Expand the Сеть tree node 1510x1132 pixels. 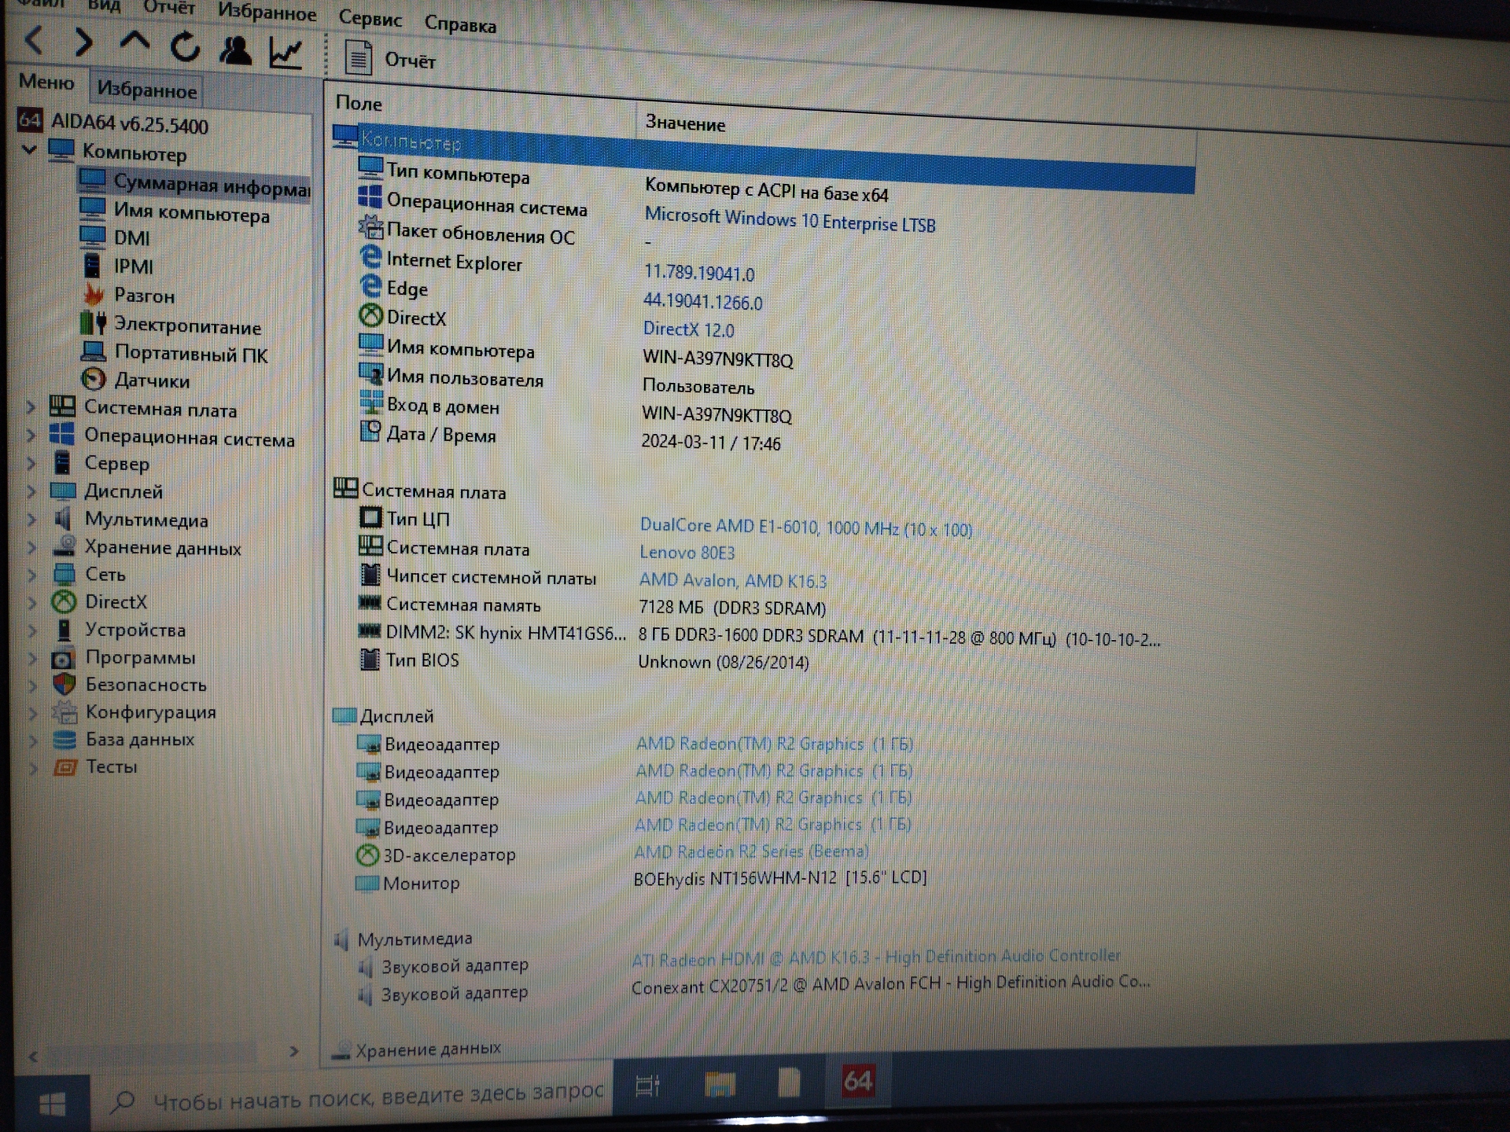[32, 575]
